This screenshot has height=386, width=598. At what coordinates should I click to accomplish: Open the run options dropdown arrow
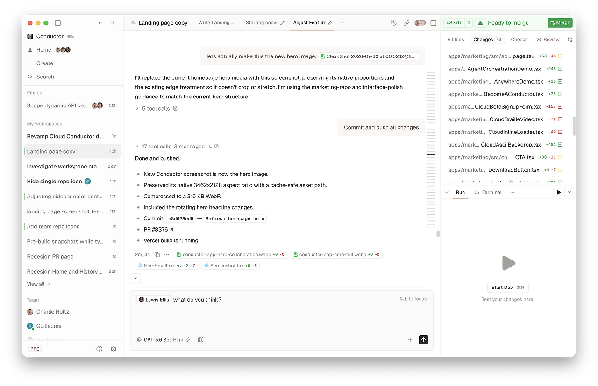click(x=569, y=192)
